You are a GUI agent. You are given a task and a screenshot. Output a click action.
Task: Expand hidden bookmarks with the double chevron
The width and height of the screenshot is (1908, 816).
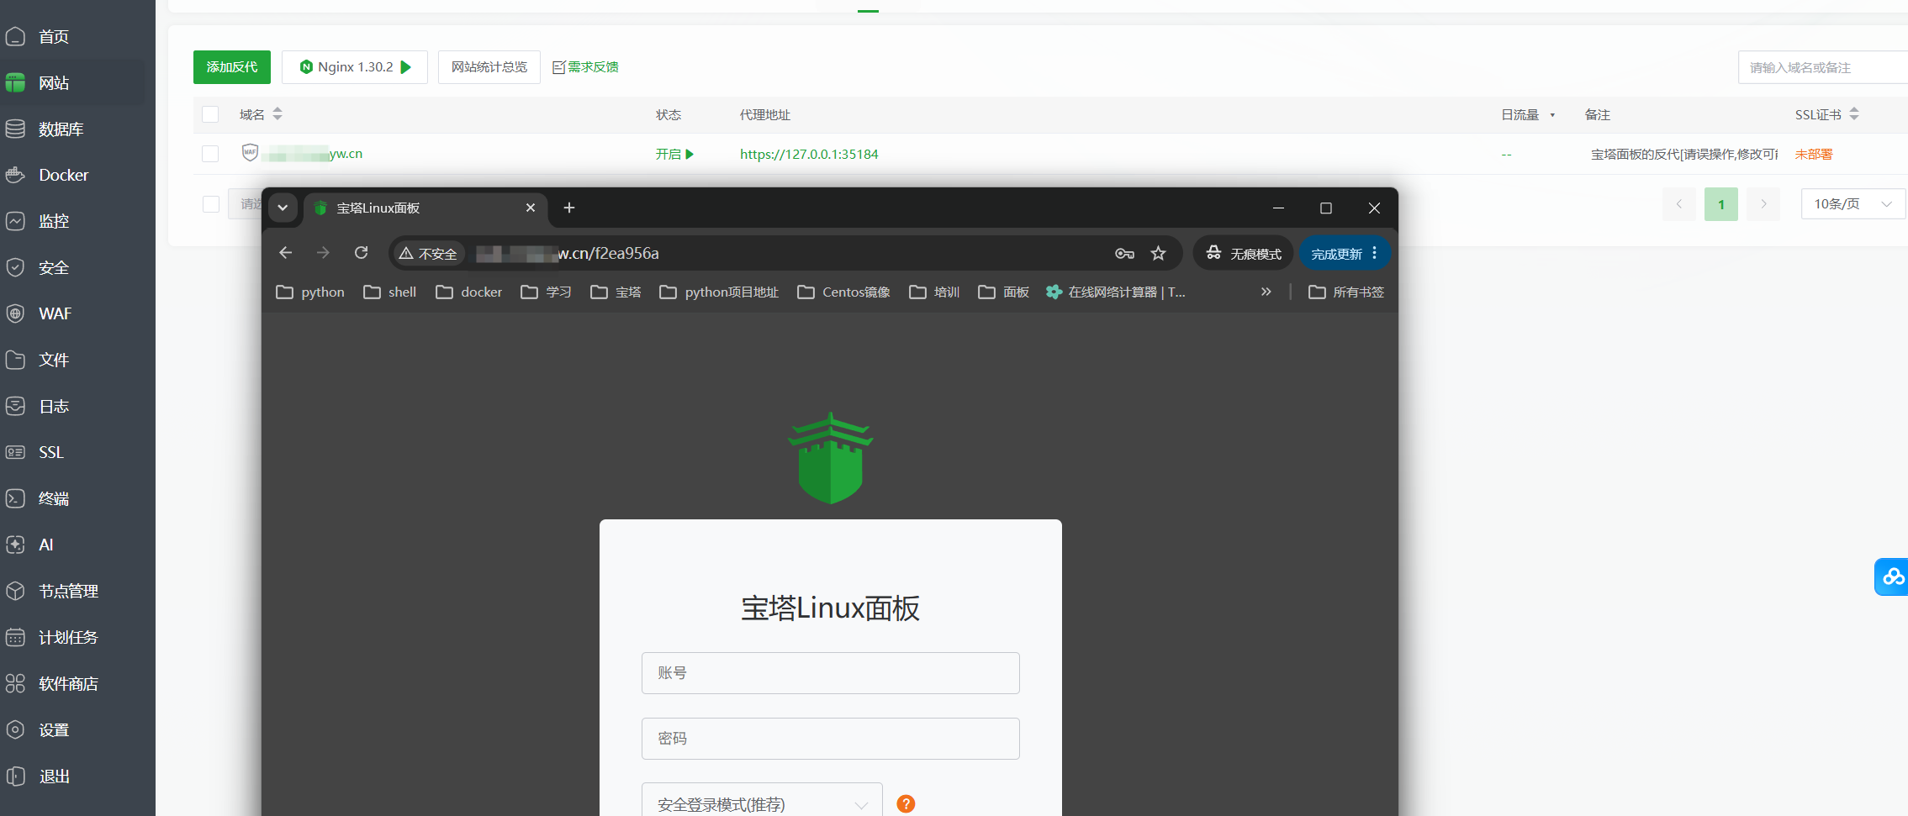tap(1266, 292)
